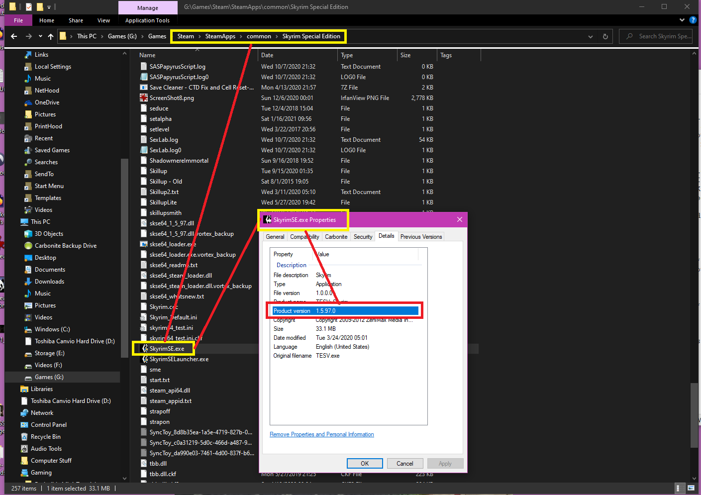Viewport: 701px width, 495px height.
Task: Click the search magnifier icon
Action: (x=630, y=36)
